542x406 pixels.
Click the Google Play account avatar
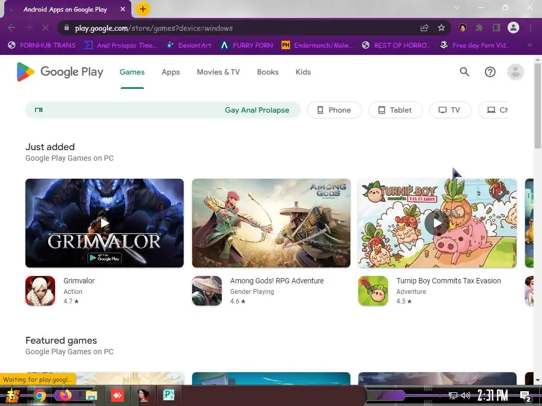[x=516, y=72]
